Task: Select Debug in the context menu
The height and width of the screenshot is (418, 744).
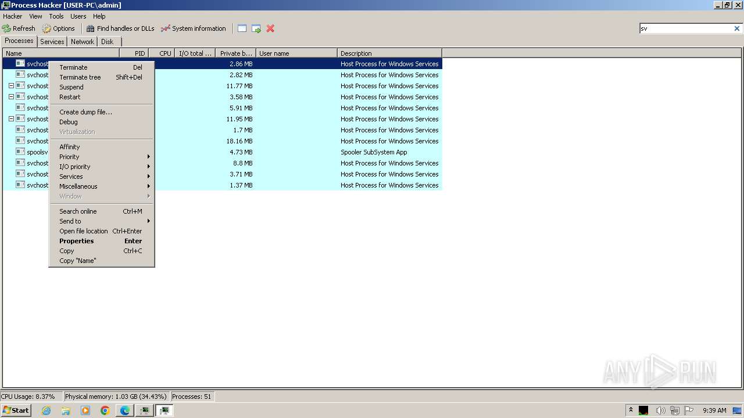Action: point(101,122)
